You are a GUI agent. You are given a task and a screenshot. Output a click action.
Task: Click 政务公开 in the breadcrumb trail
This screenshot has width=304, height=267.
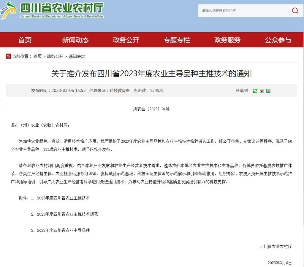55,56
